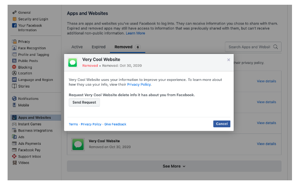The image size is (301, 186).
Task: Select the Facebook Pay icon
Action: point(14,150)
